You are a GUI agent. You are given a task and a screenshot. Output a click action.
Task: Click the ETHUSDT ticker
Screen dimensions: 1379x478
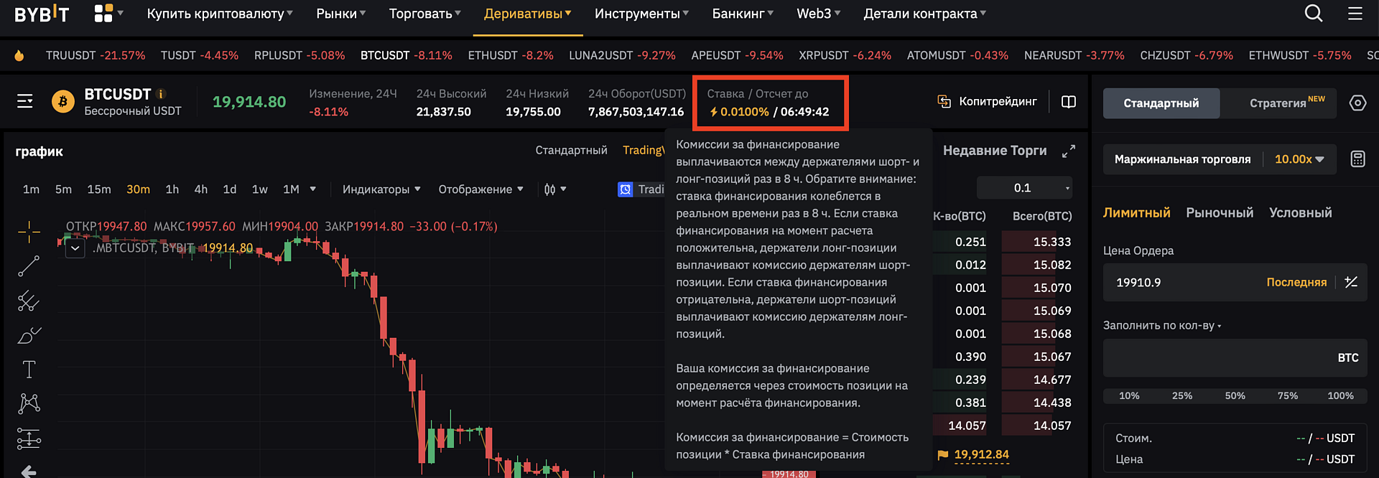511,55
